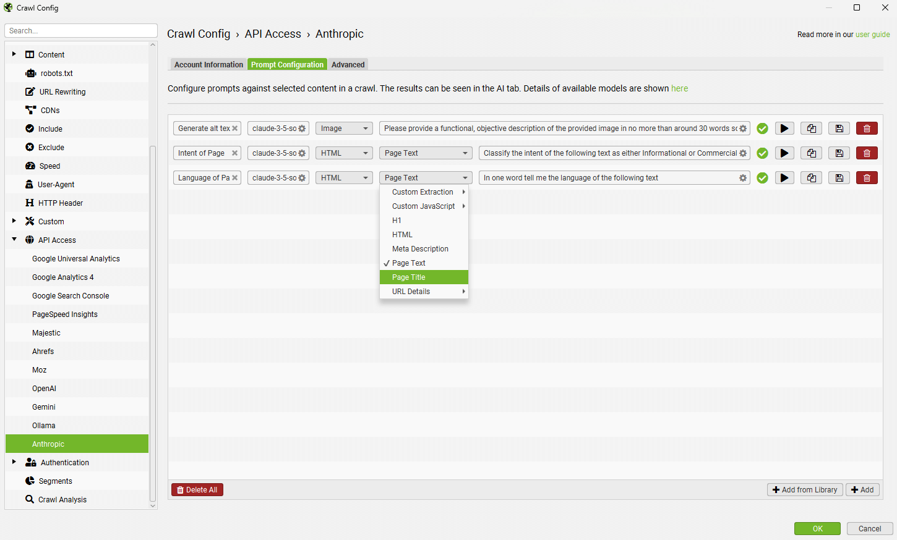Open prompt settings gear in Language row
The width and height of the screenshot is (897, 540).
coord(742,178)
